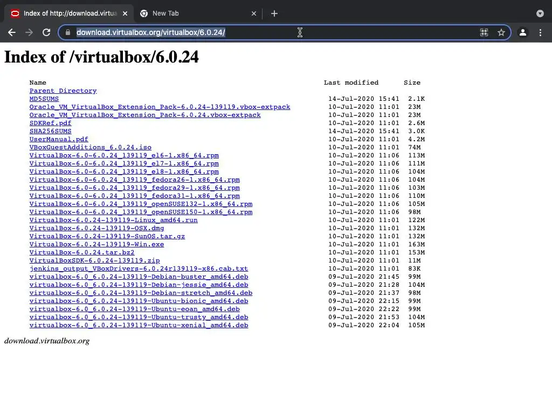Download VirtualBoxSDK-6.0.24-139119.zip

[95, 261]
